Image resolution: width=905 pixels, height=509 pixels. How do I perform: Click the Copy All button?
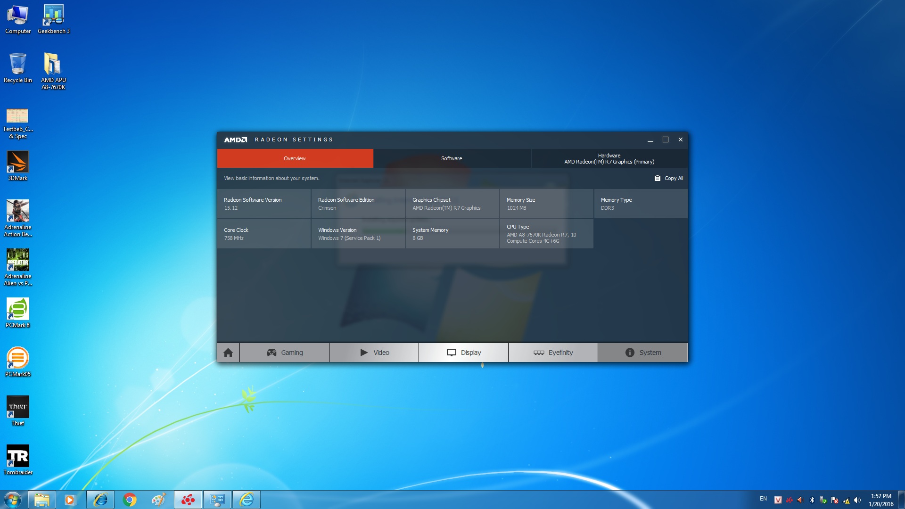pyautogui.click(x=669, y=178)
